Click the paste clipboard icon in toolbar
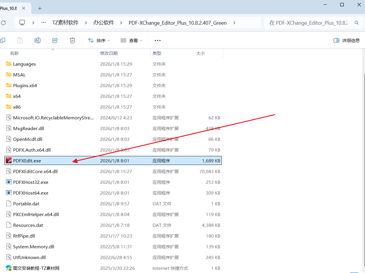The width and height of the screenshot is (365, 273). pyautogui.click(x=20, y=40)
